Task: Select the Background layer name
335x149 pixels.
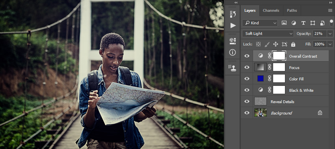Action: coord(281,113)
